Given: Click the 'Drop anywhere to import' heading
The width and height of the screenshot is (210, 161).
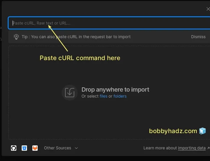Looking at the screenshot, I should pyautogui.click(x=115, y=90).
